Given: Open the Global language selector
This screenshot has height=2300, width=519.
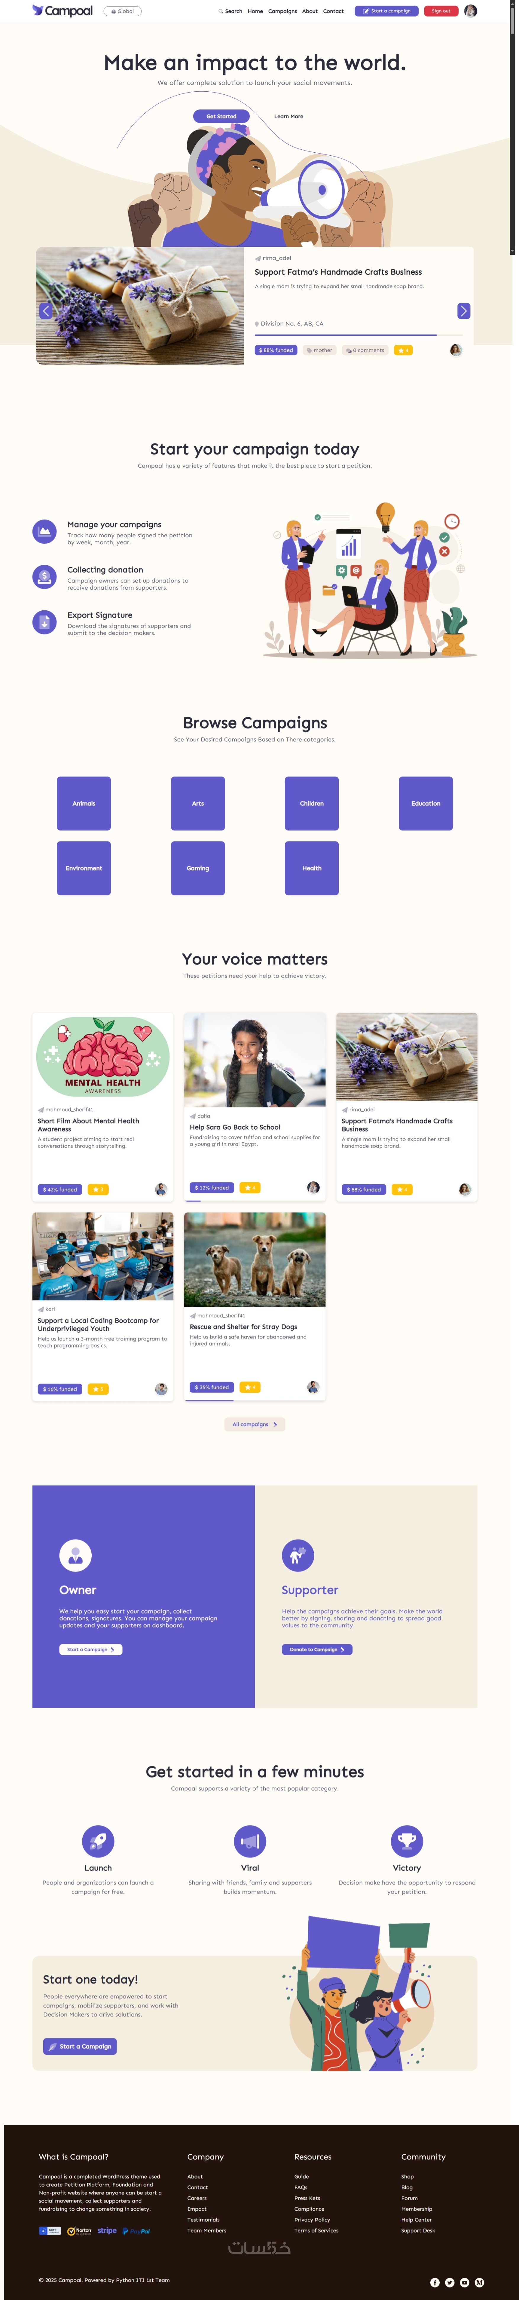Looking at the screenshot, I should (x=123, y=12).
